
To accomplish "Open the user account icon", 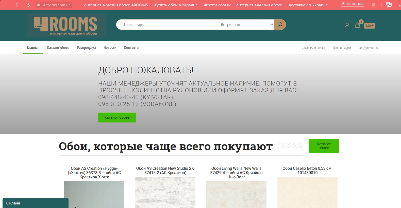I will [347, 25].
